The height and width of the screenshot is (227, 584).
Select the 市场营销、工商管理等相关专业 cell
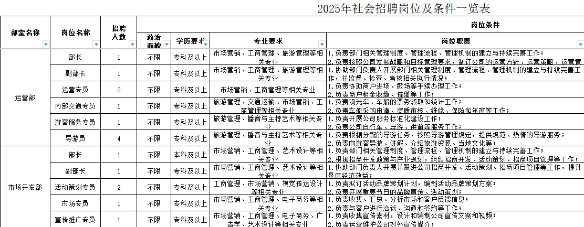click(x=268, y=90)
